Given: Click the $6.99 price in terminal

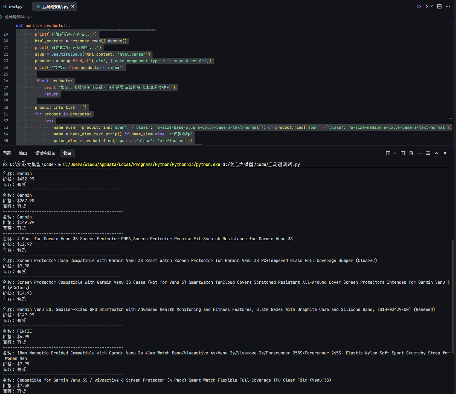Looking at the screenshot, I should (23, 337).
